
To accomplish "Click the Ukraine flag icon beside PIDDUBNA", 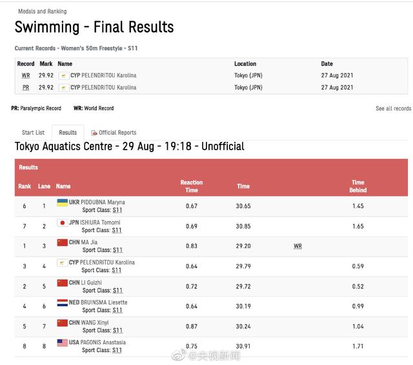I will coord(62,202).
